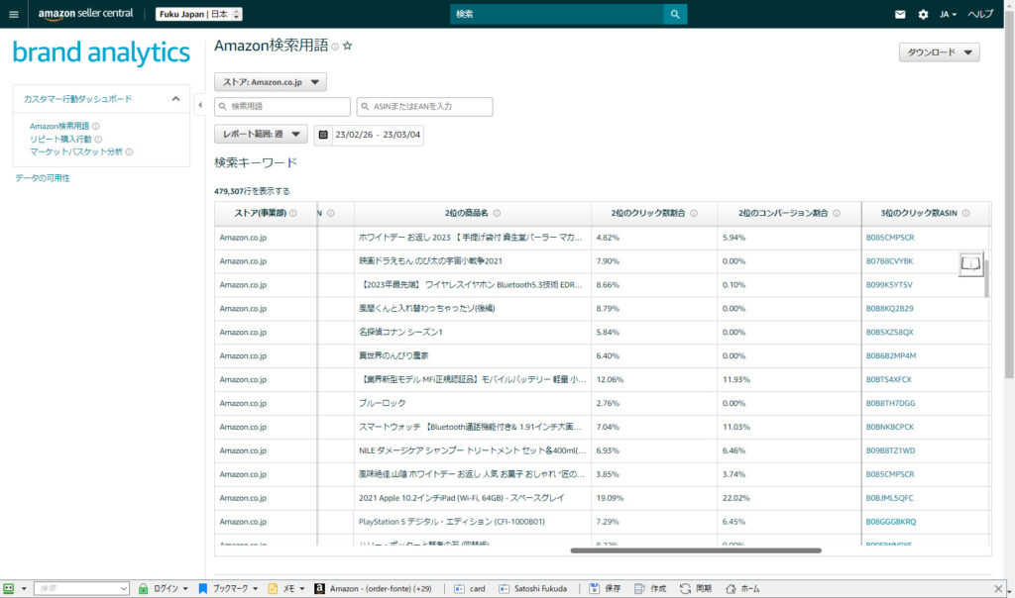Click the open book icon beside table

coord(970,263)
